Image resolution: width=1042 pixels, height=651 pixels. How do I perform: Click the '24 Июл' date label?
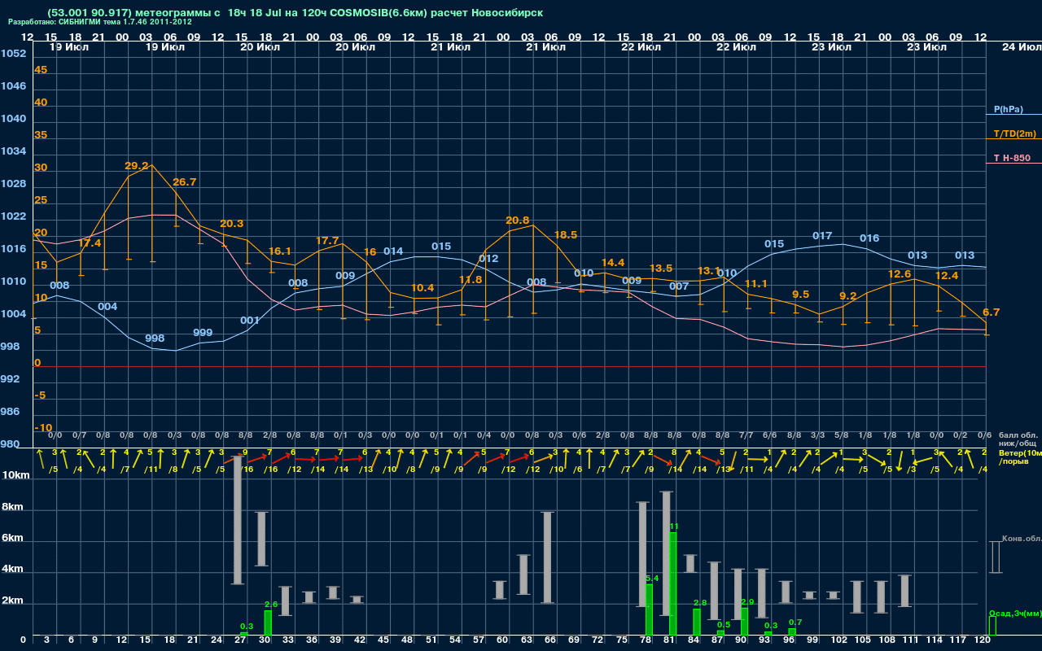click(1021, 47)
